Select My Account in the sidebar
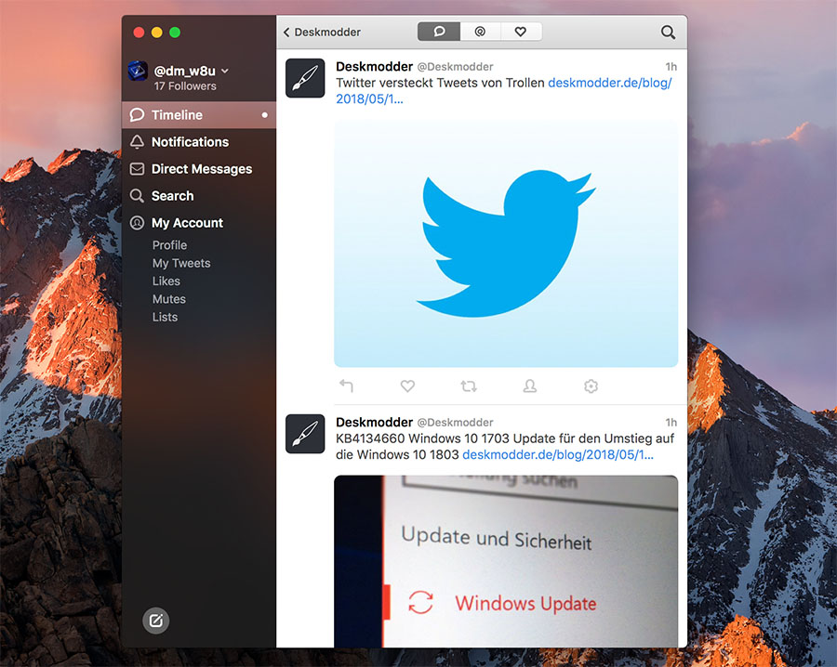This screenshot has height=667, width=837. (x=199, y=223)
